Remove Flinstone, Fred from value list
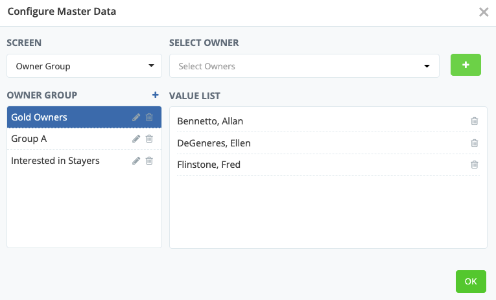496x300 pixels. coord(474,165)
